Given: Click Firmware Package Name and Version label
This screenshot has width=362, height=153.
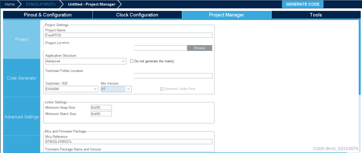Looking at the screenshot, I should [x=73, y=149].
